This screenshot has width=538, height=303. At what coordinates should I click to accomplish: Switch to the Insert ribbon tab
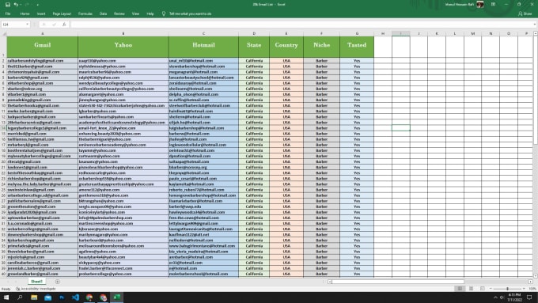coord(41,13)
